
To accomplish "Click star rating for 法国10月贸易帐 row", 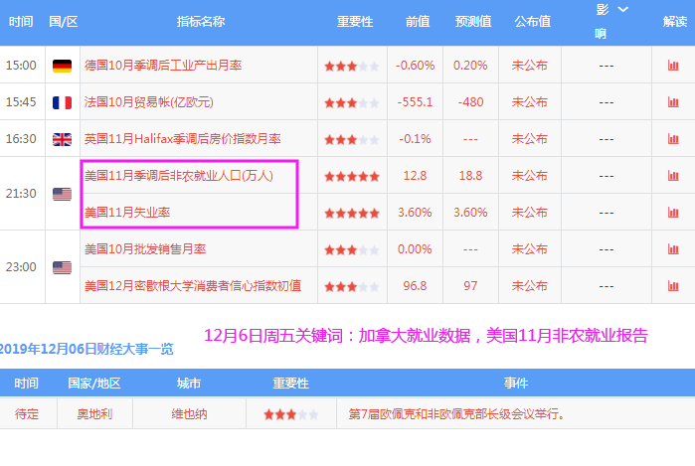I will tap(352, 103).
